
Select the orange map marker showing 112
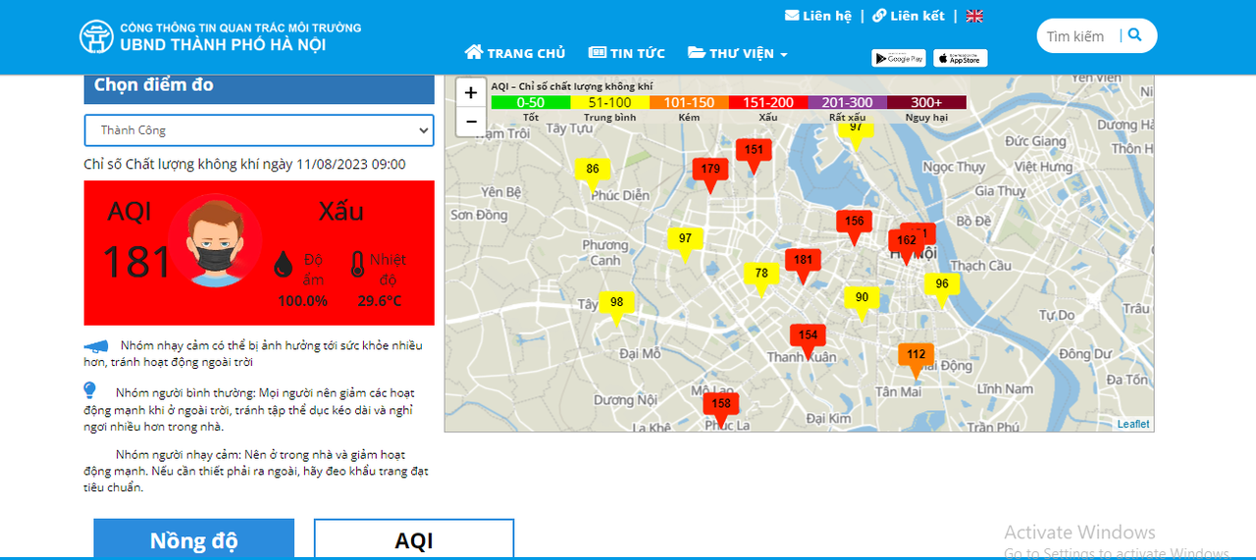[916, 356]
